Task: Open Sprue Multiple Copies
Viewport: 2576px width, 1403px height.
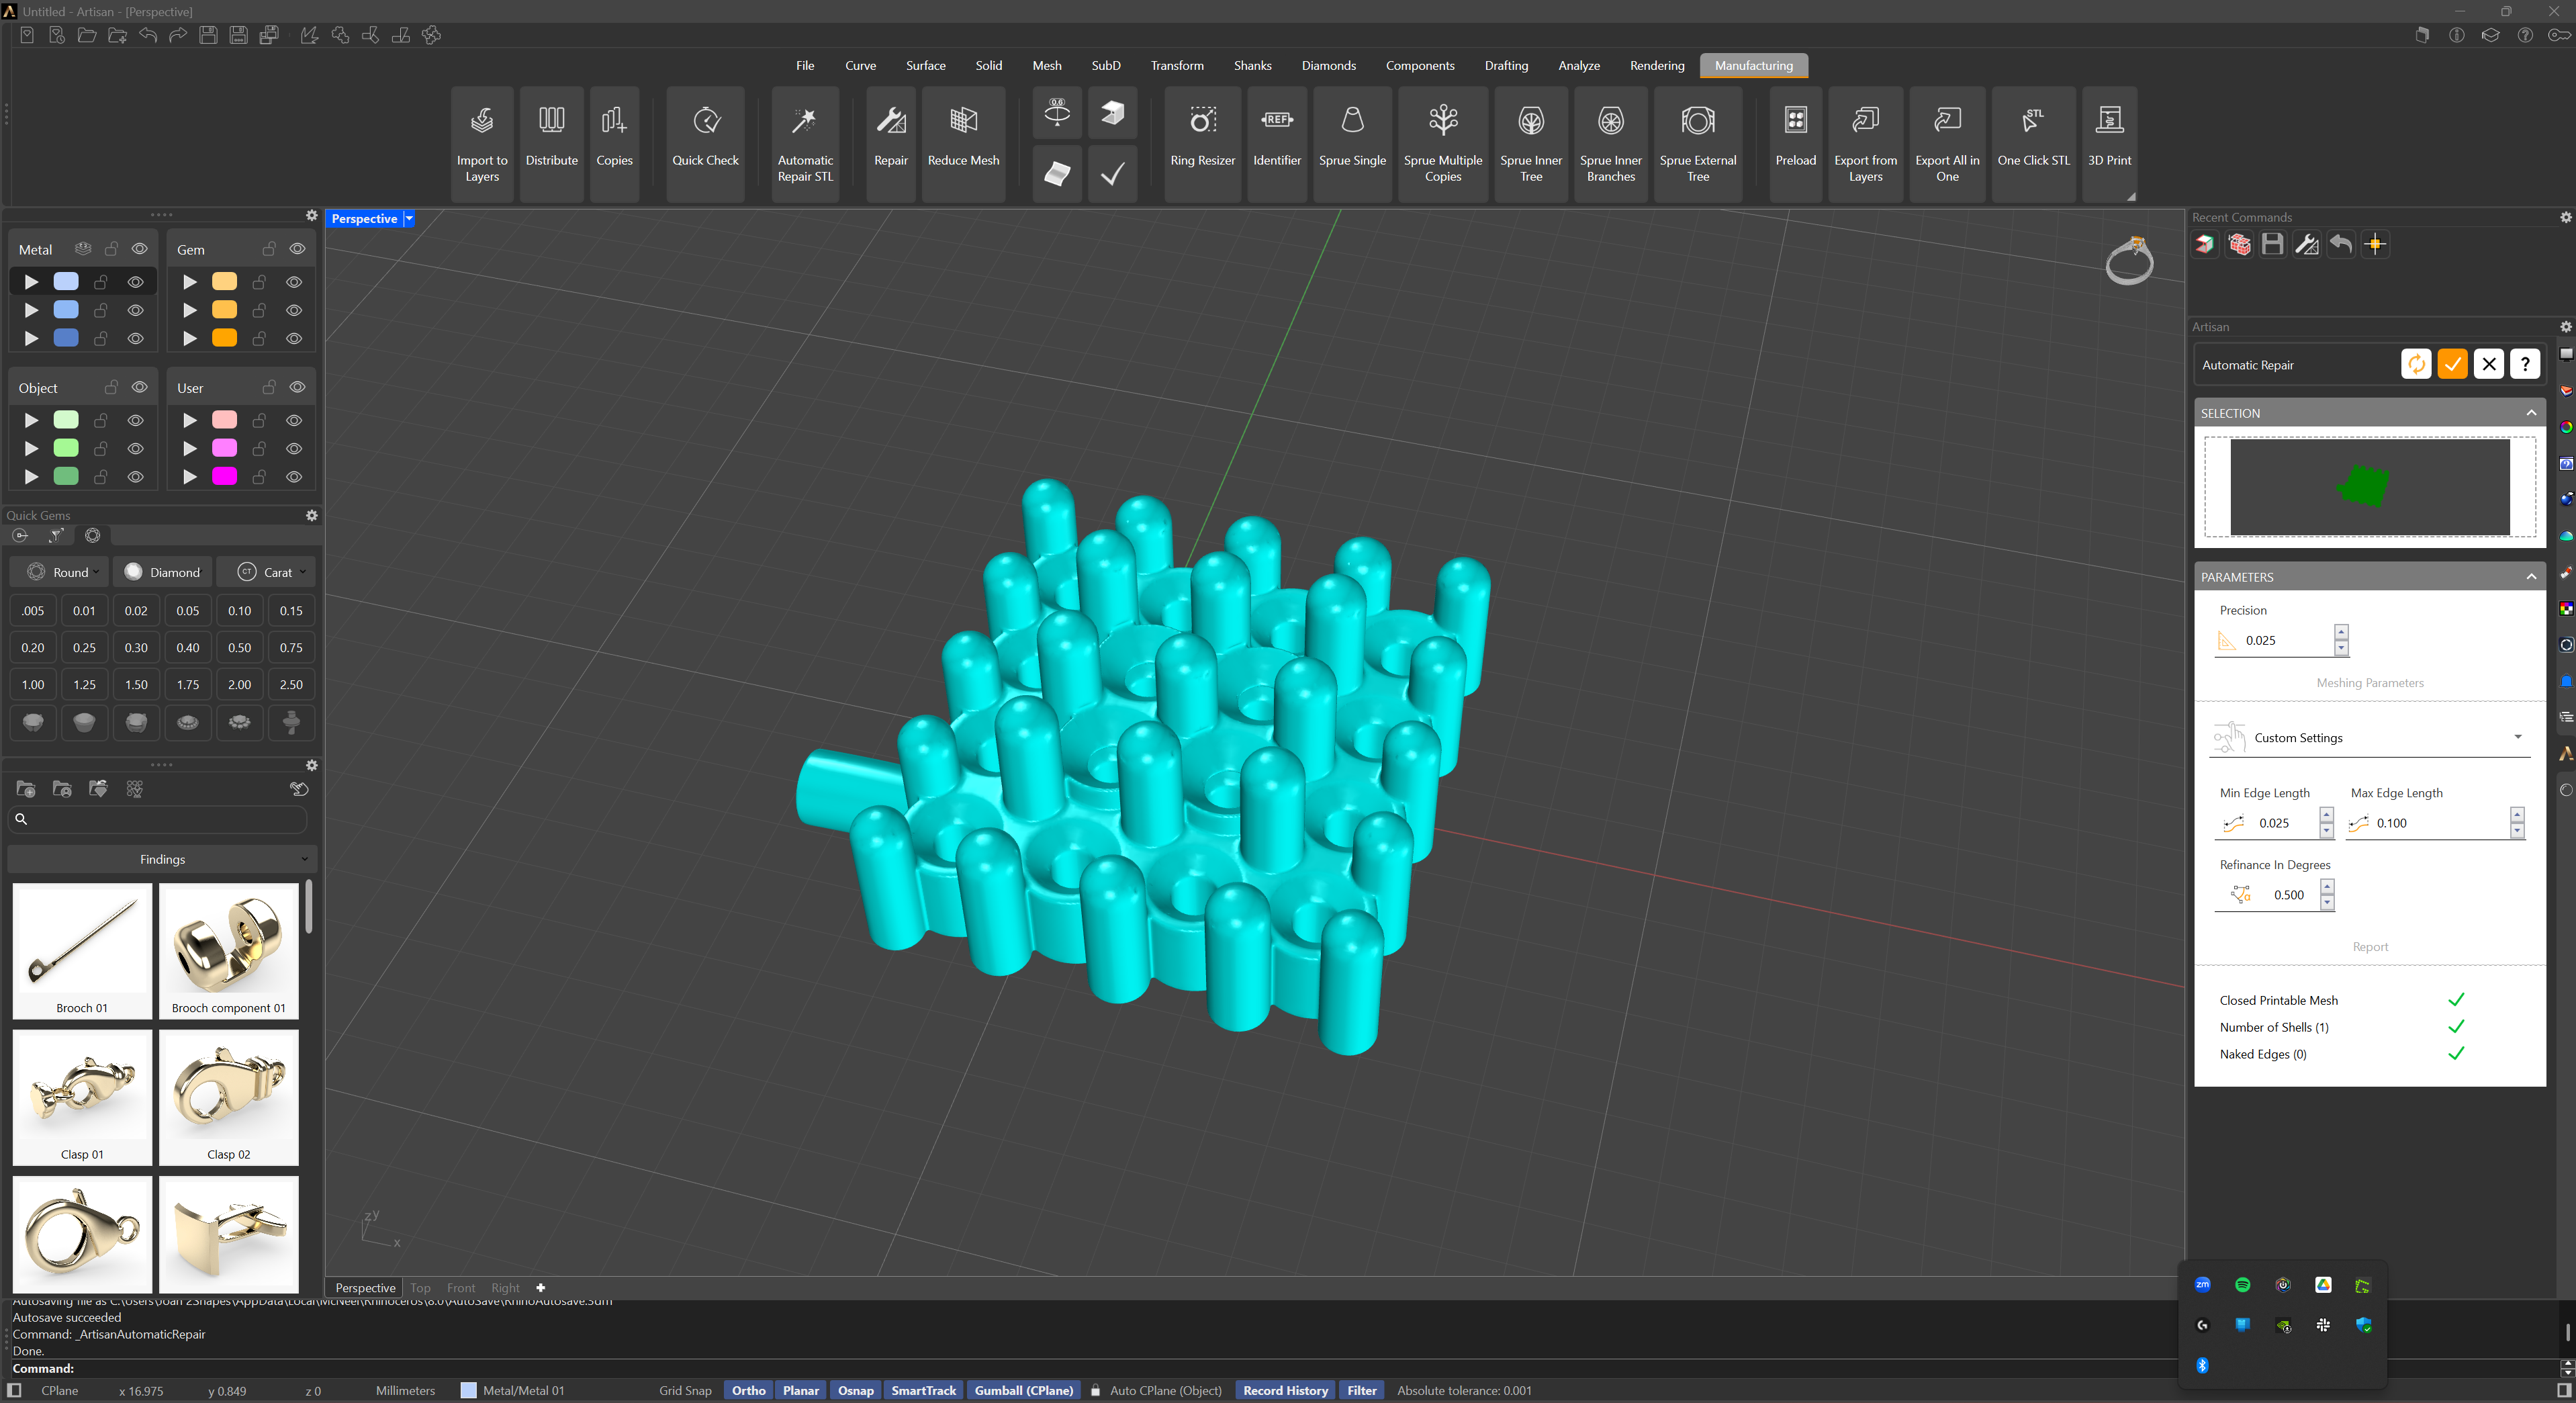Action: click(x=1443, y=144)
